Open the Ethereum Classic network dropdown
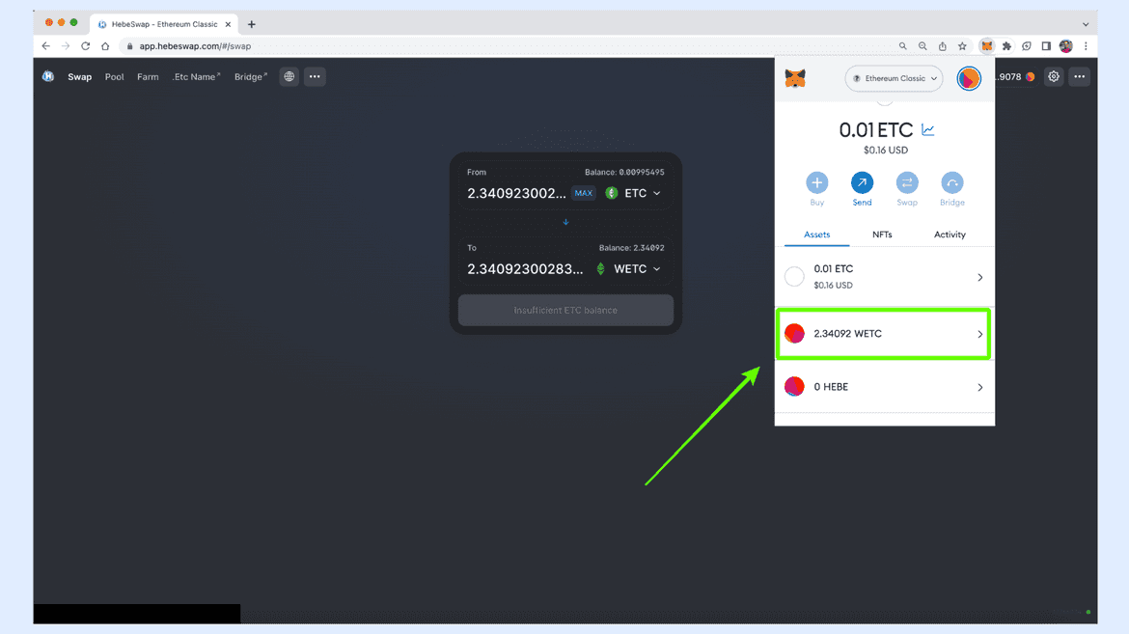The height and width of the screenshot is (634, 1129). pos(895,79)
